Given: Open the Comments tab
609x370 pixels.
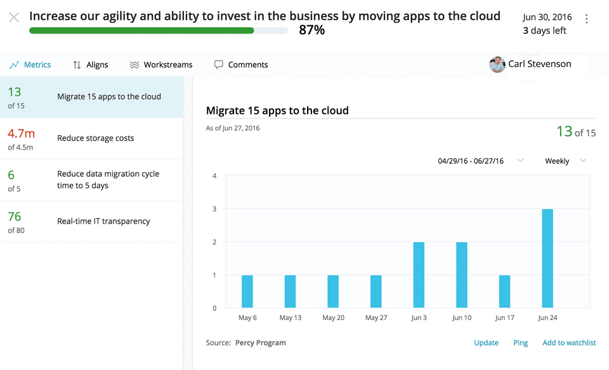Looking at the screenshot, I should pyautogui.click(x=247, y=65).
